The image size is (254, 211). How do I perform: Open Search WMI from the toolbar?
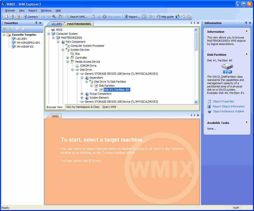pos(76,17)
